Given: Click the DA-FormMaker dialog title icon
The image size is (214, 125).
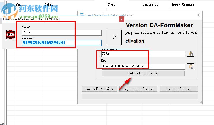Looking at the screenshot, I should (x=82, y=15).
